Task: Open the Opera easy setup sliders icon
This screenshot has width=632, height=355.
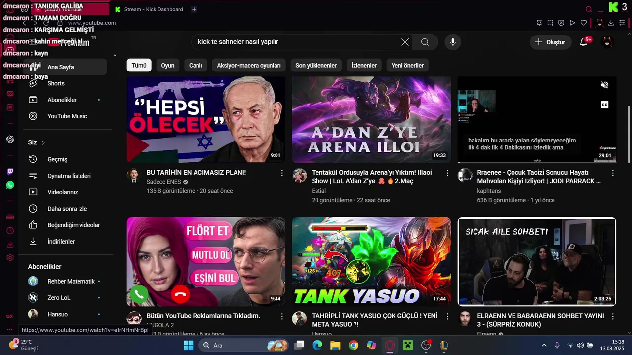Action: tap(622, 23)
